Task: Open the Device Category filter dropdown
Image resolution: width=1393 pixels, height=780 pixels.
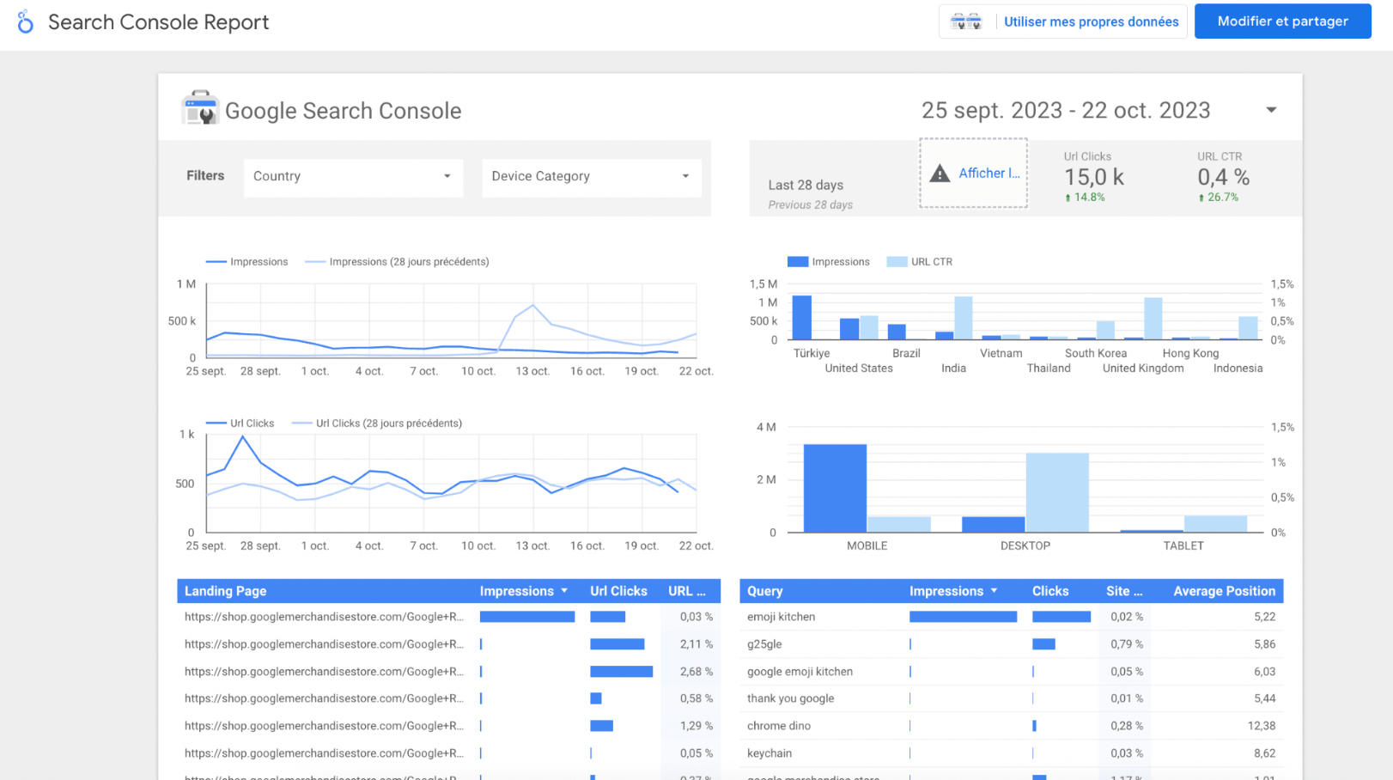Action: pos(592,176)
